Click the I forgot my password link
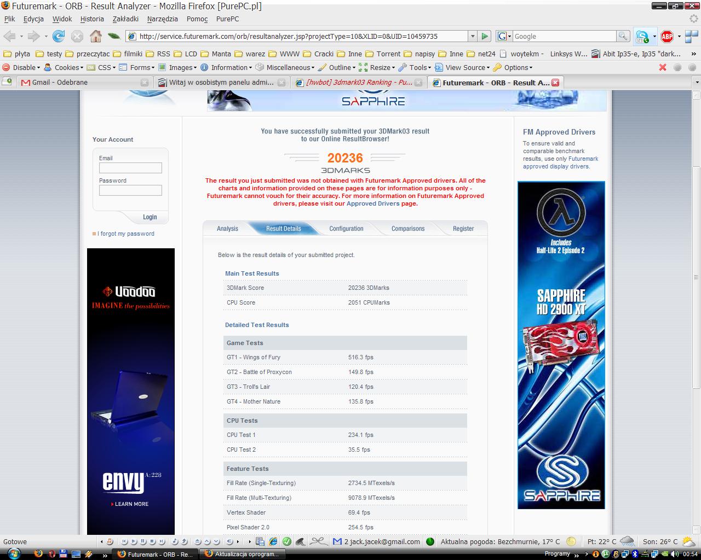 tap(126, 234)
